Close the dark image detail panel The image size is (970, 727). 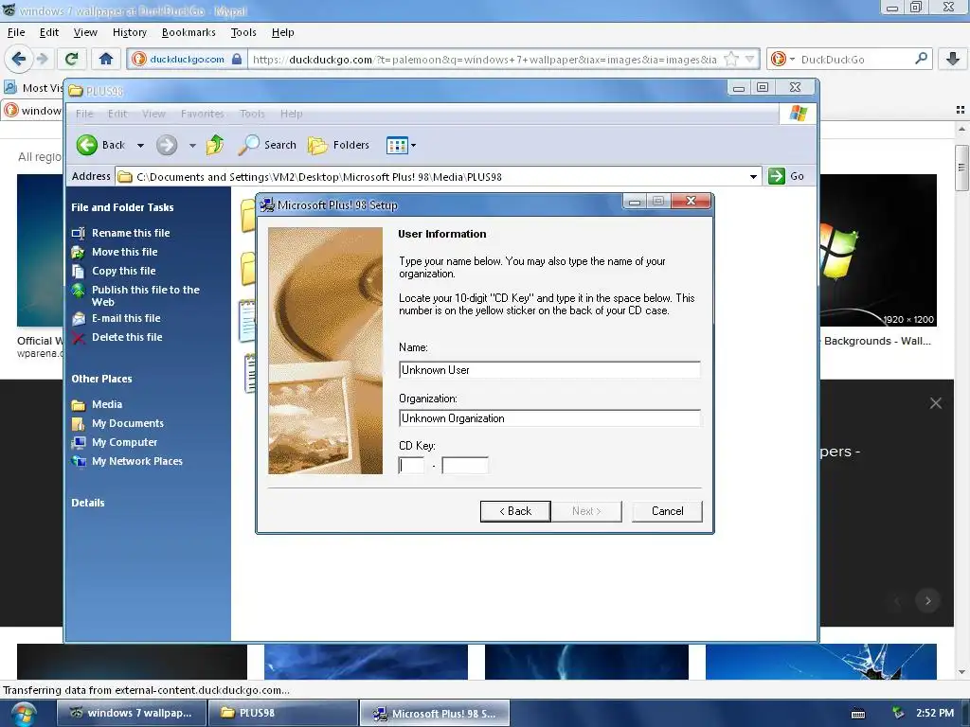coord(935,403)
